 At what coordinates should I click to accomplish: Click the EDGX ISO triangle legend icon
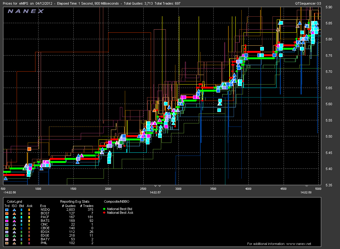pyautogui.click(x=14, y=232)
